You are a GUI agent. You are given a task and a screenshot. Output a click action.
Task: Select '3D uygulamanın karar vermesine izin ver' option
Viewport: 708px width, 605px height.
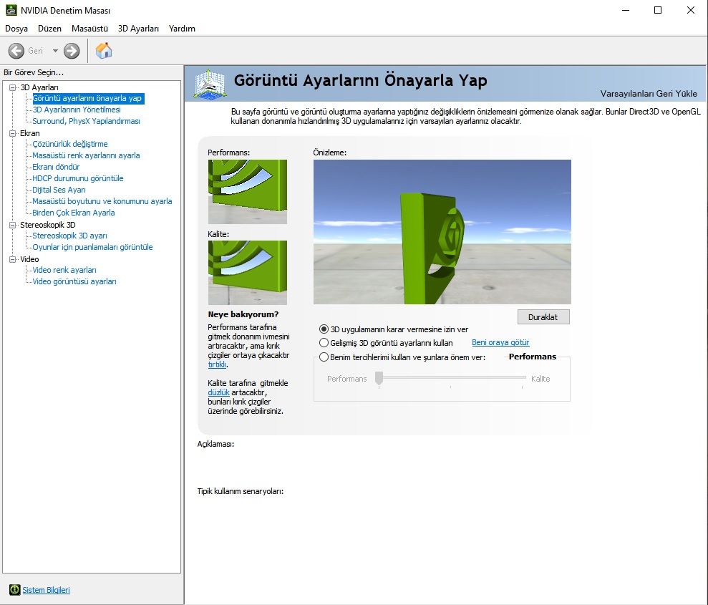[324, 329]
